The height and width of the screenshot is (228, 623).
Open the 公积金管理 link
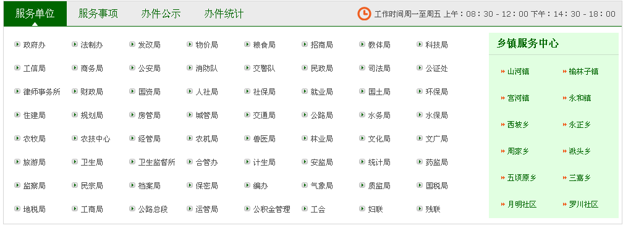(x=272, y=209)
